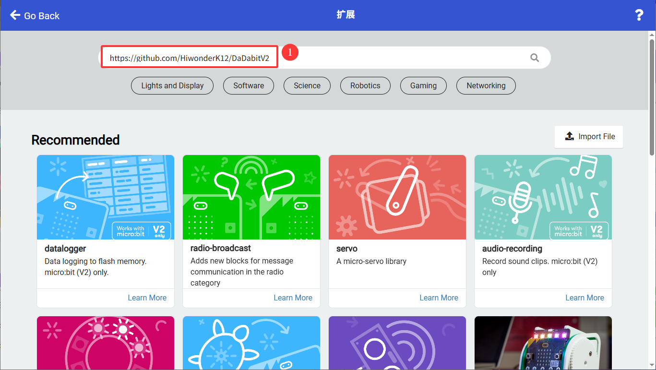
Task: Open the purple sonar extension thumbnail
Action: pos(397,343)
